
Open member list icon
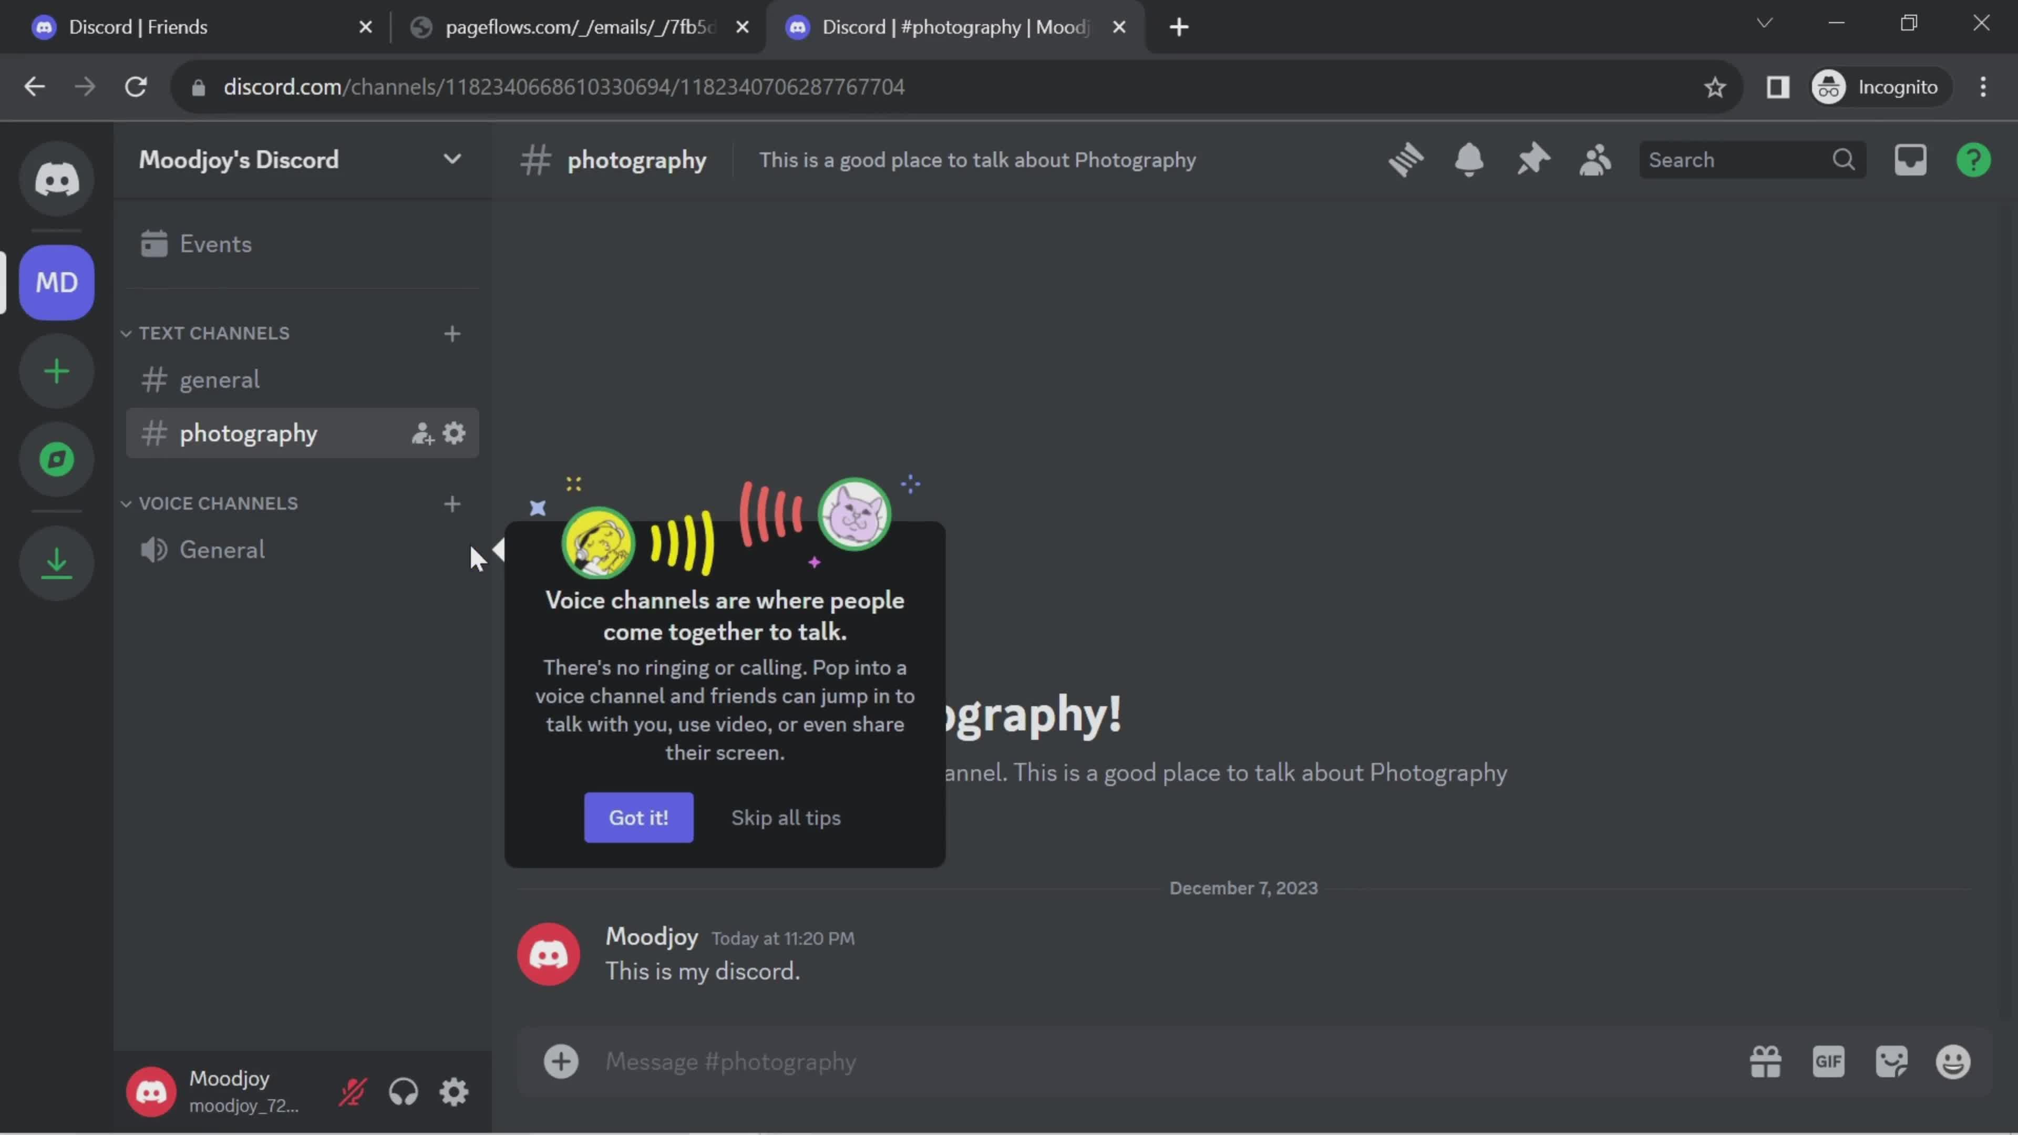pyautogui.click(x=1595, y=159)
